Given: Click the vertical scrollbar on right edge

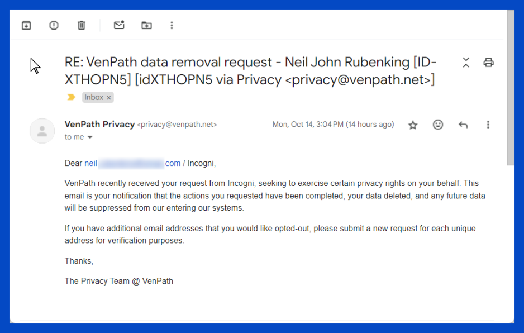Looking at the screenshot, I should pyautogui.click(x=510, y=89).
